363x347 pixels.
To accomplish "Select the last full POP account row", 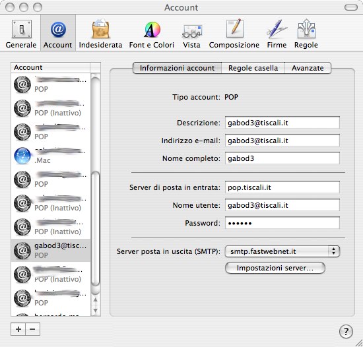I will pos(51,298).
